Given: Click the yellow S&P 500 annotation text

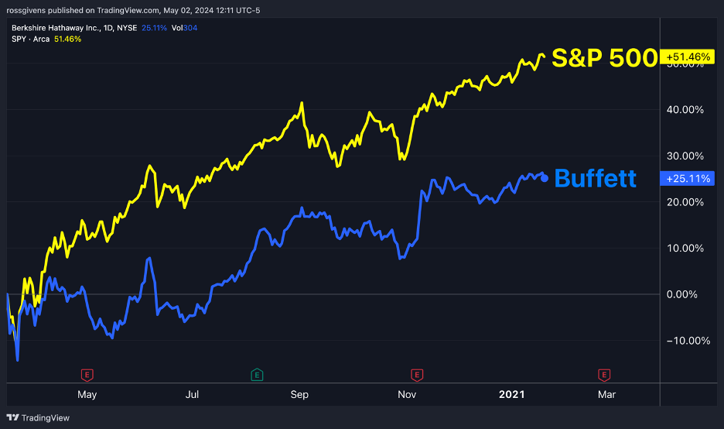Looking at the screenshot, I should [604, 58].
